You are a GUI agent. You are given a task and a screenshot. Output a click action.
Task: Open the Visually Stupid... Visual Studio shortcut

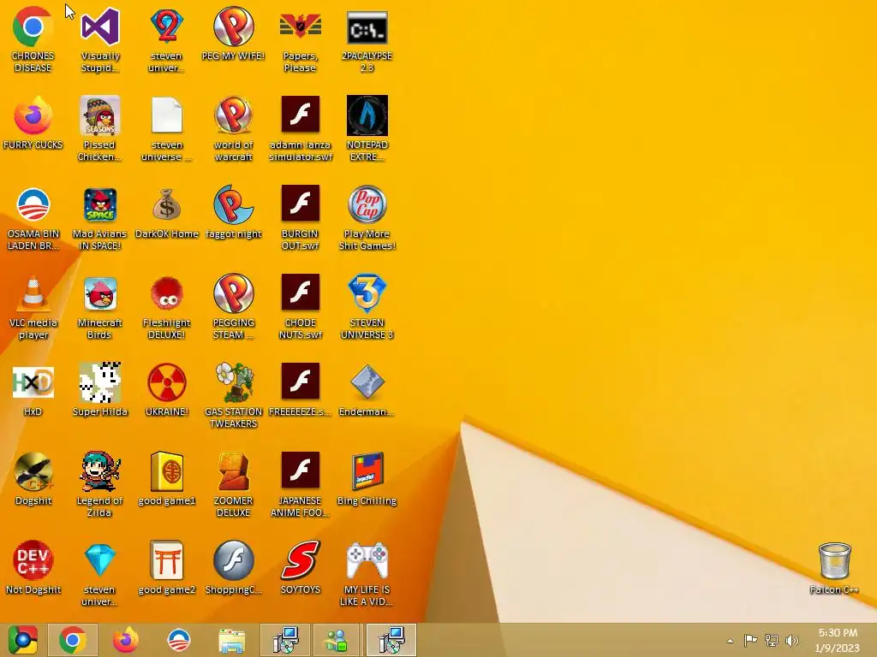pyautogui.click(x=100, y=39)
